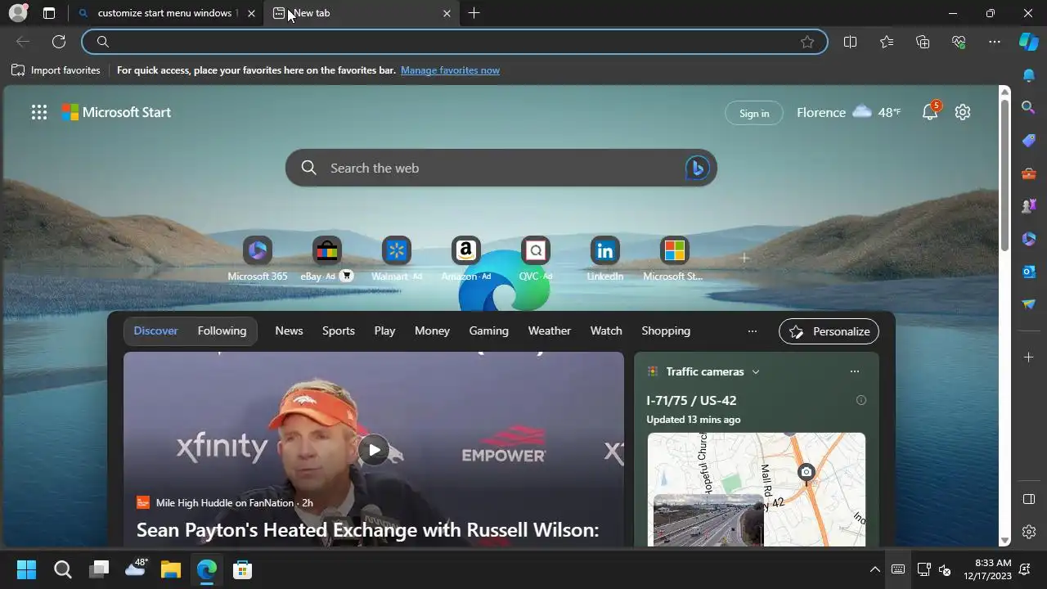
Task: Open the Play category
Action: 384,330
